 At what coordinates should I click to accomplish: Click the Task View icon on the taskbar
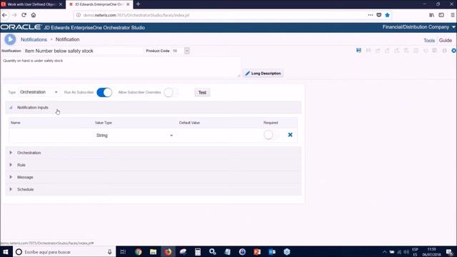pyautogui.click(x=123, y=252)
